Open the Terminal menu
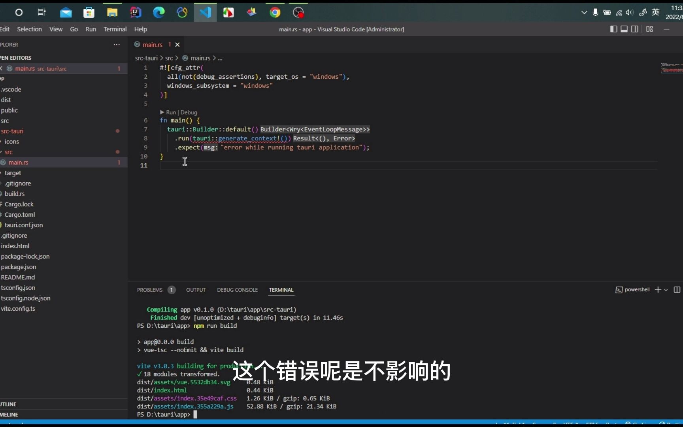Image resolution: width=683 pixels, height=427 pixels. tap(115, 29)
